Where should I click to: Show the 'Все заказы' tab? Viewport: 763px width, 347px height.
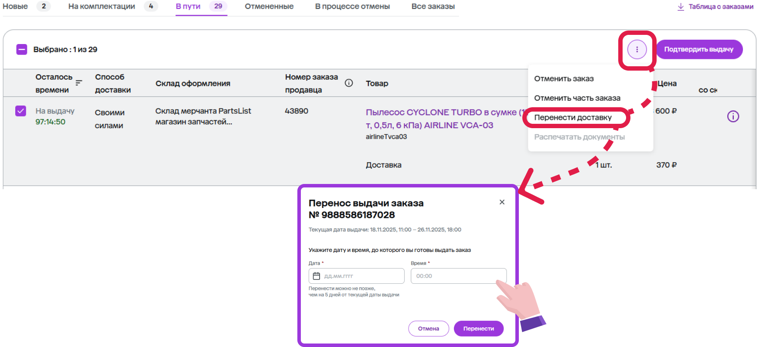pos(433,7)
